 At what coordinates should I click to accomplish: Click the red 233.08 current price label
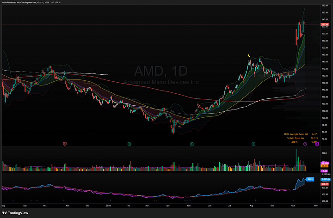pos(325,24)
